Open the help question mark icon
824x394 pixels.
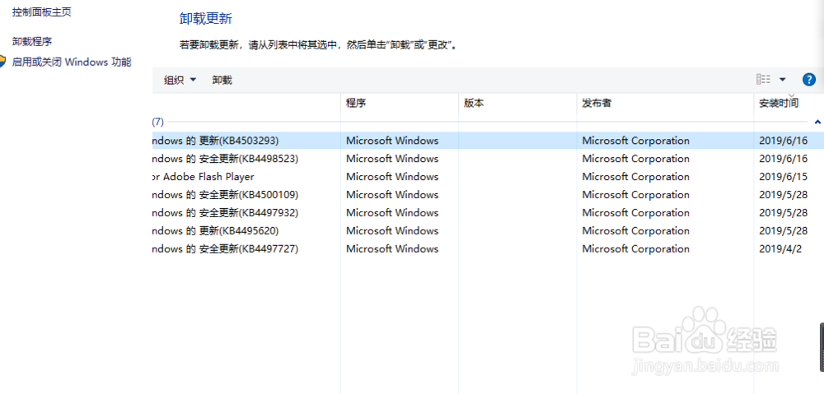pos(809,80)
